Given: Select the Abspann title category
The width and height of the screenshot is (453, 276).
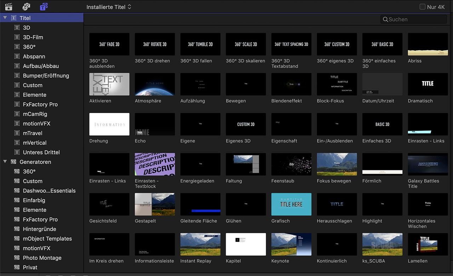Looking at the screenshot, I should (34, 57).
